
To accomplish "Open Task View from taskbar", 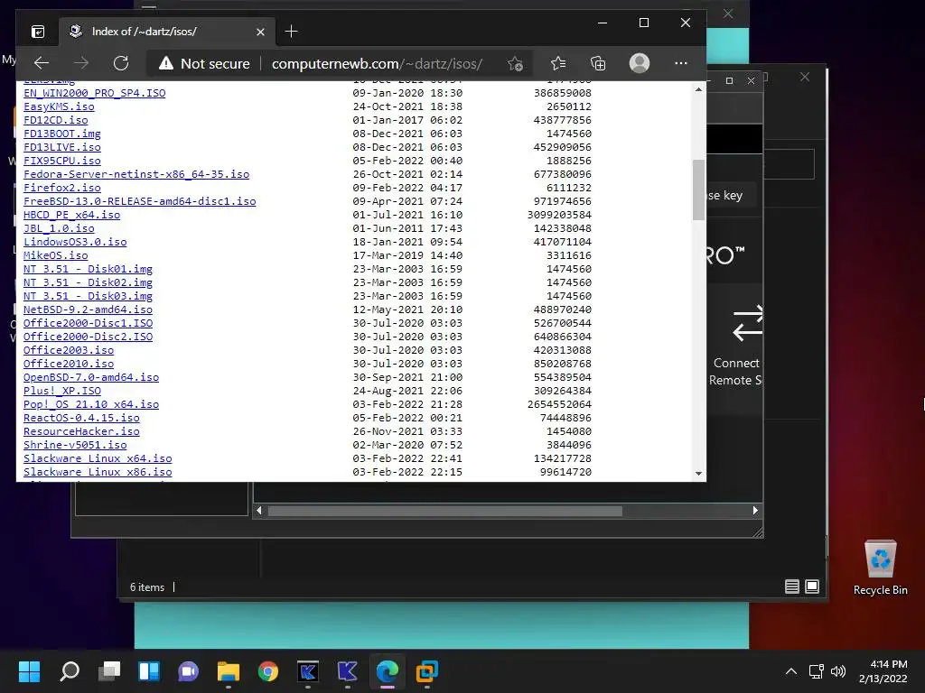I will [x=109, y=671].
